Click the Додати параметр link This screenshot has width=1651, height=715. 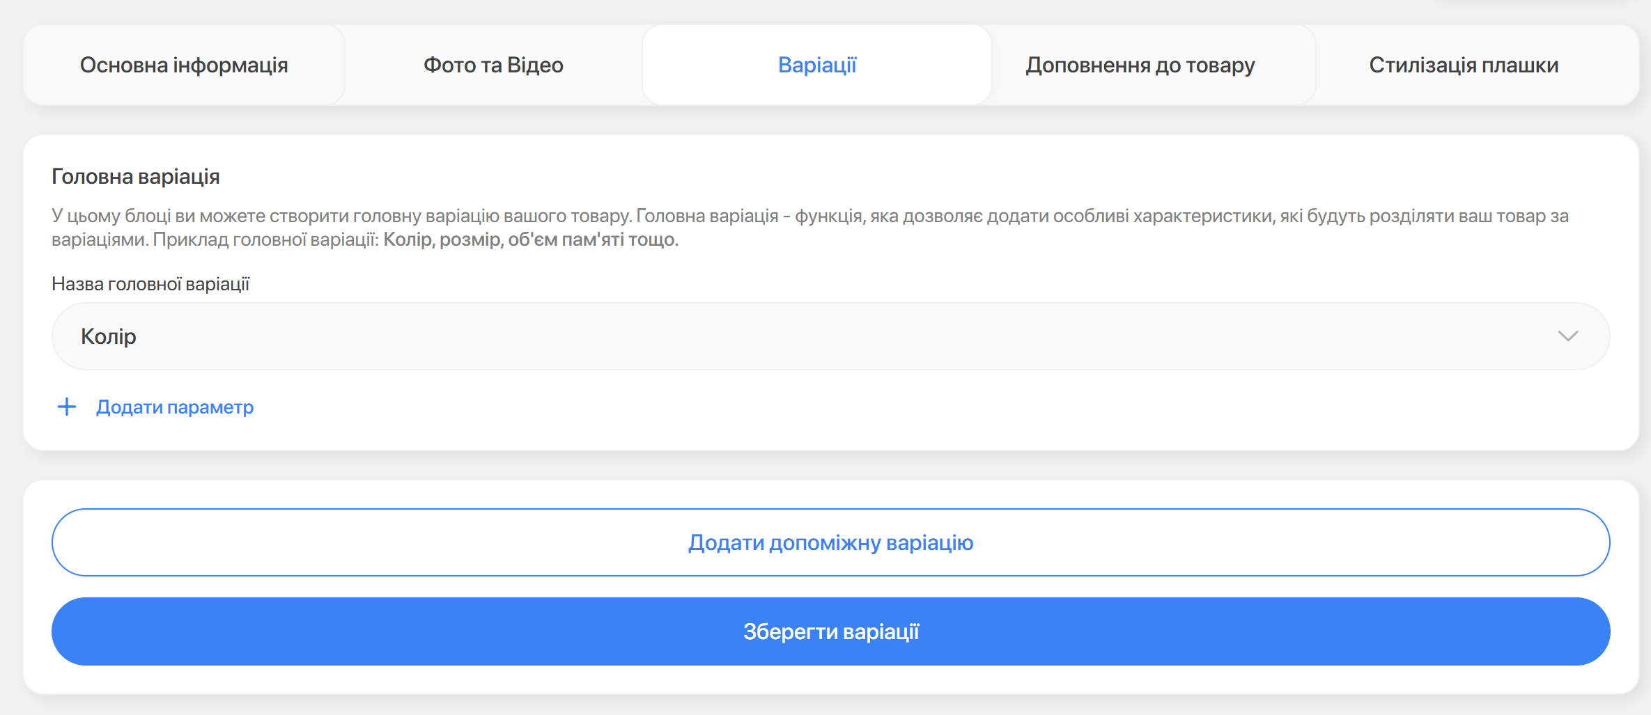pyautogui.click(x=174, y=407)
